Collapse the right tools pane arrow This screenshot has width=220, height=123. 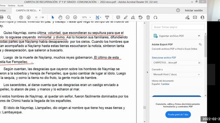point(147,72)
